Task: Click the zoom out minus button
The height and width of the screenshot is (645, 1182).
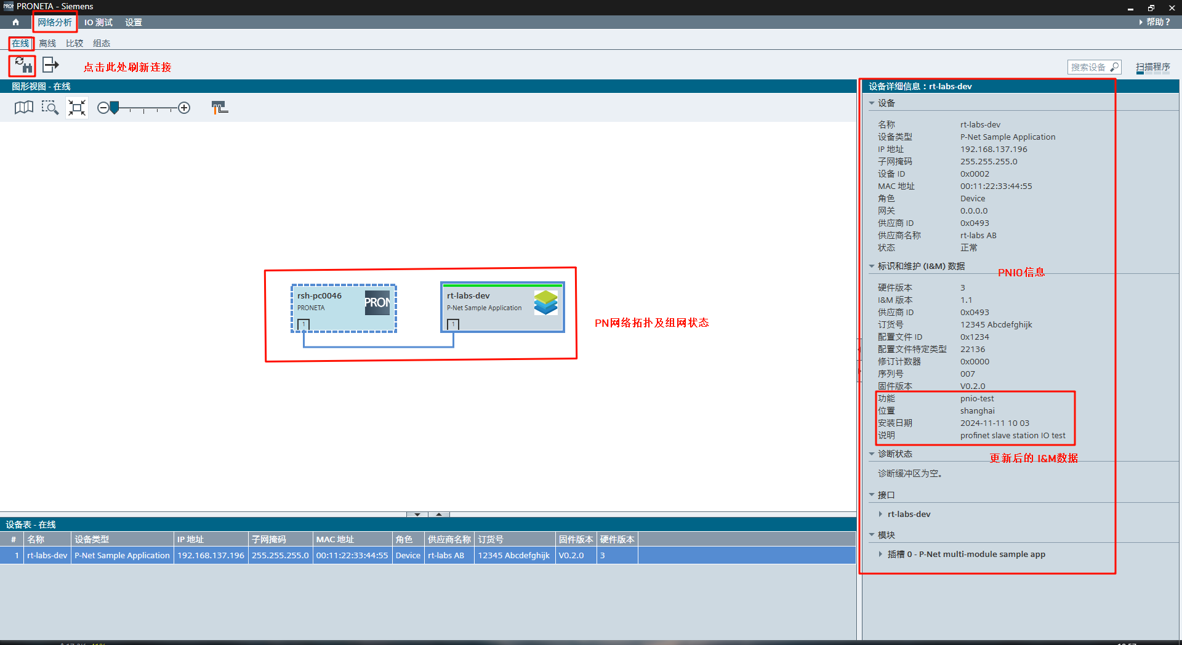Action: pyautogui.click(x=103, y=108)
